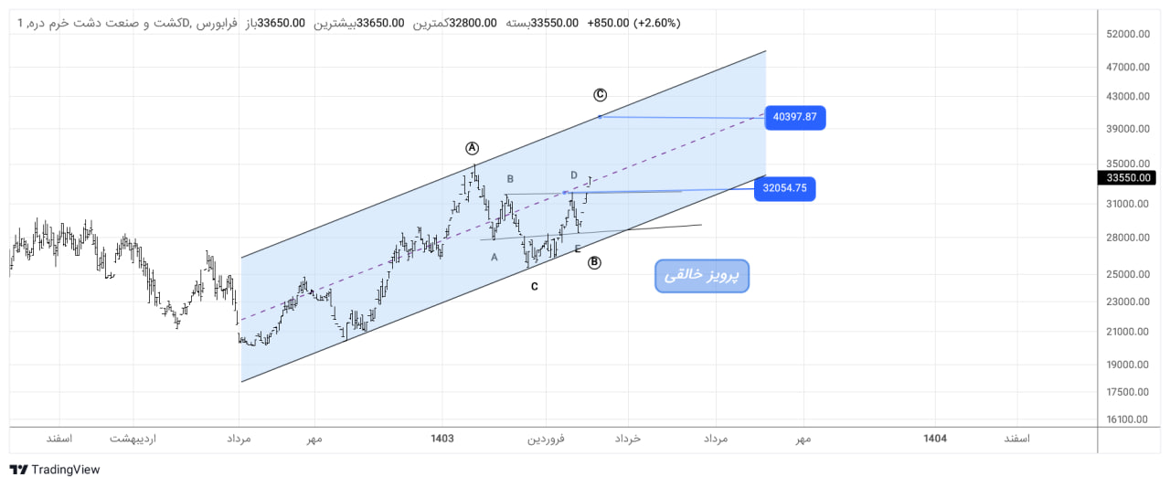Click the 52000.00 price axis label
This screenshot has height=487, width=1170.
pos(1127,34)
